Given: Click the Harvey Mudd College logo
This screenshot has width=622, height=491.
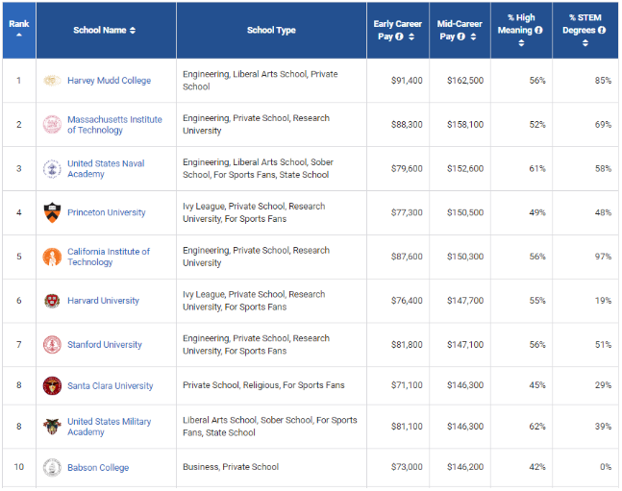Looking at the screenshot, I should point(52,81).
